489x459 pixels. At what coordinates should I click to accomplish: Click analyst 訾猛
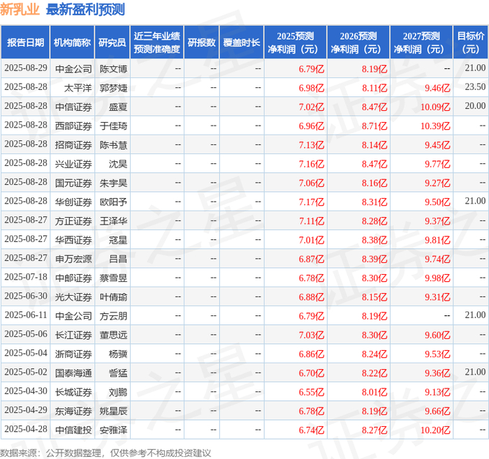click(x=118, y=373)
